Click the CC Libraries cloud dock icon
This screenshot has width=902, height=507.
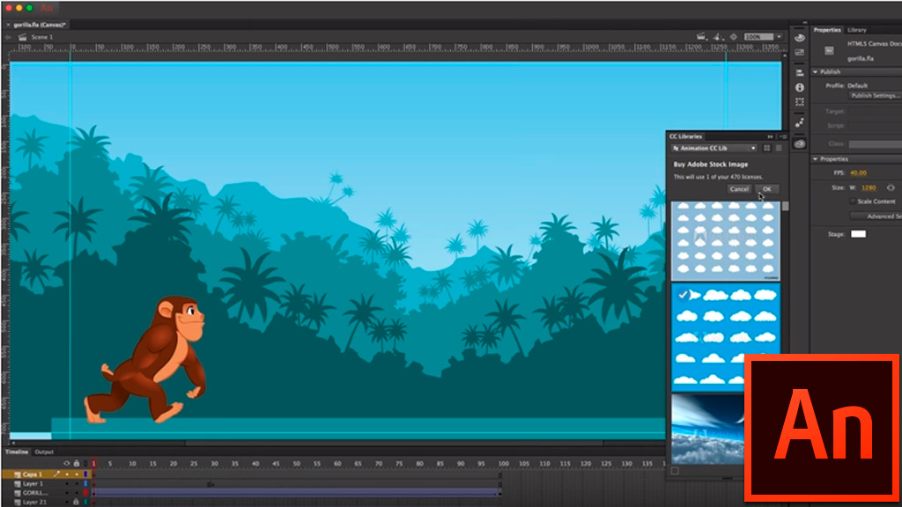pos(799,143)
